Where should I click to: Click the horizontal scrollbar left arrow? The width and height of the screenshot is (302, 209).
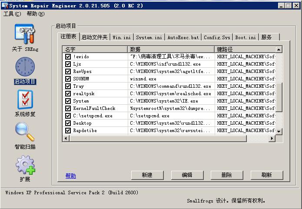point(66,138)
